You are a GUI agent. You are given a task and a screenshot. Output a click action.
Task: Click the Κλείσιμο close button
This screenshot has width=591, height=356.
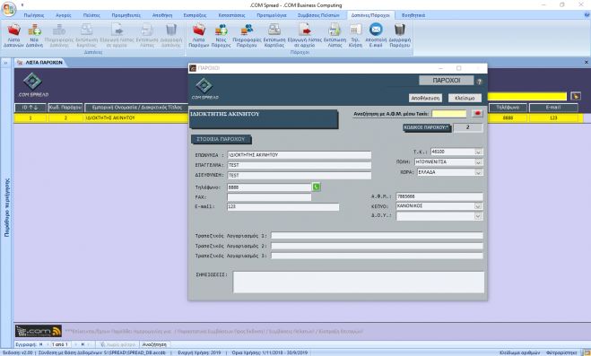coord(465,98)
